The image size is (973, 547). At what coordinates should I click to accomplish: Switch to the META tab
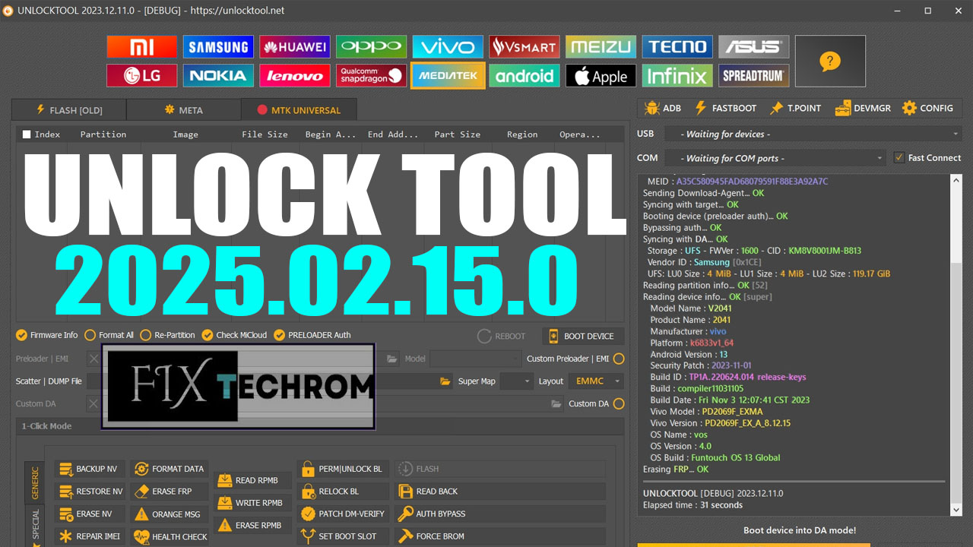click(x=184, y=110)
